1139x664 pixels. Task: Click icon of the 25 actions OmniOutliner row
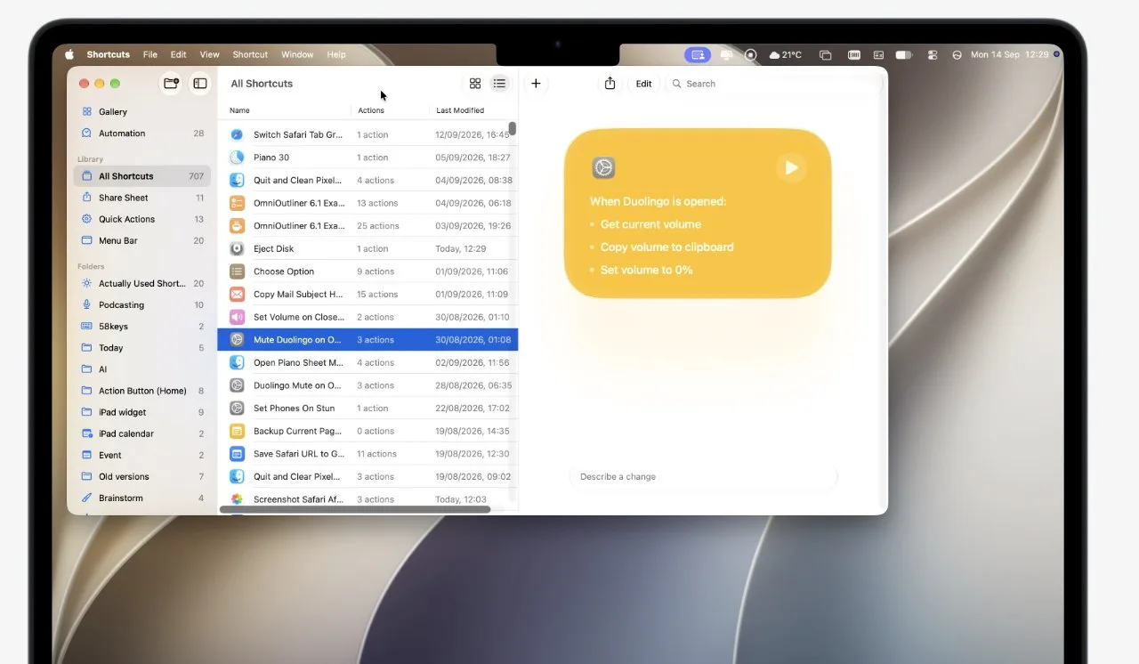coord(237,226)
